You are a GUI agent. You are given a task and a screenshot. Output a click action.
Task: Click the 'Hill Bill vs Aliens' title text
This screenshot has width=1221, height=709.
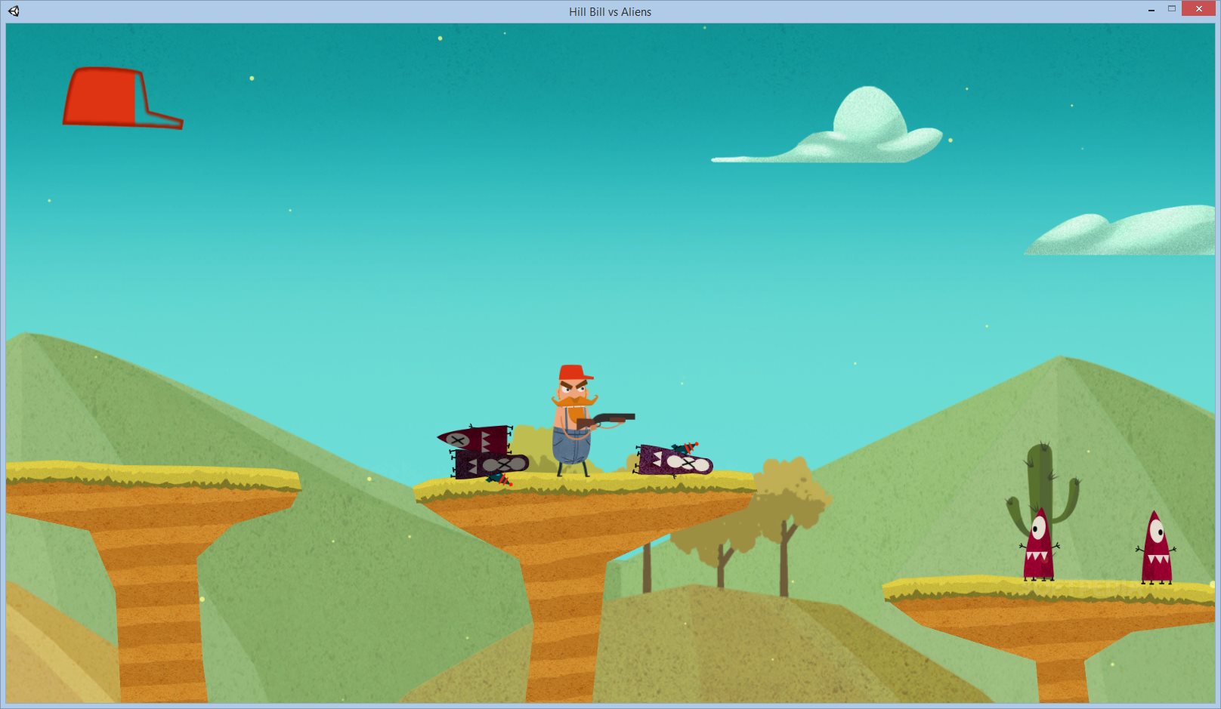tap(610, 12)
